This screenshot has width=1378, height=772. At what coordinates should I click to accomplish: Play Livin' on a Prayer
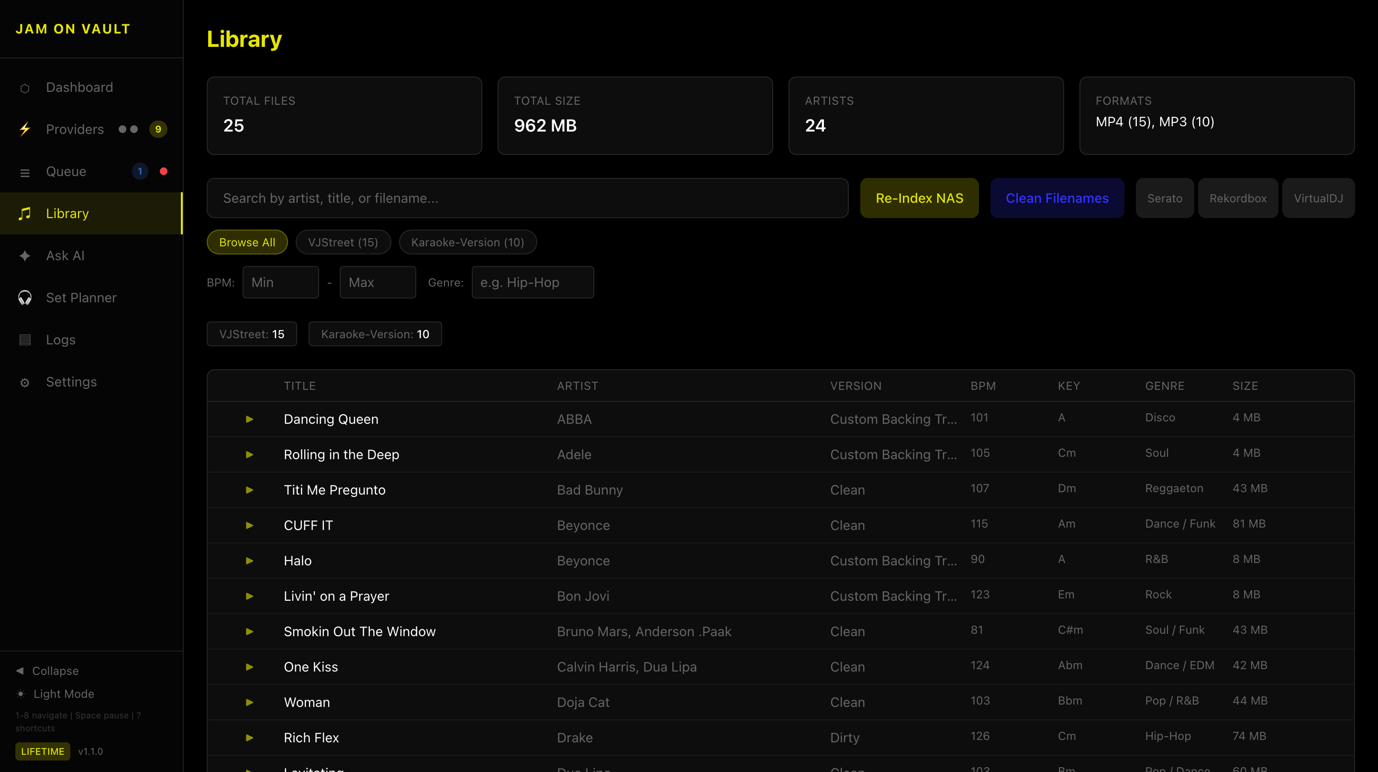249,596
